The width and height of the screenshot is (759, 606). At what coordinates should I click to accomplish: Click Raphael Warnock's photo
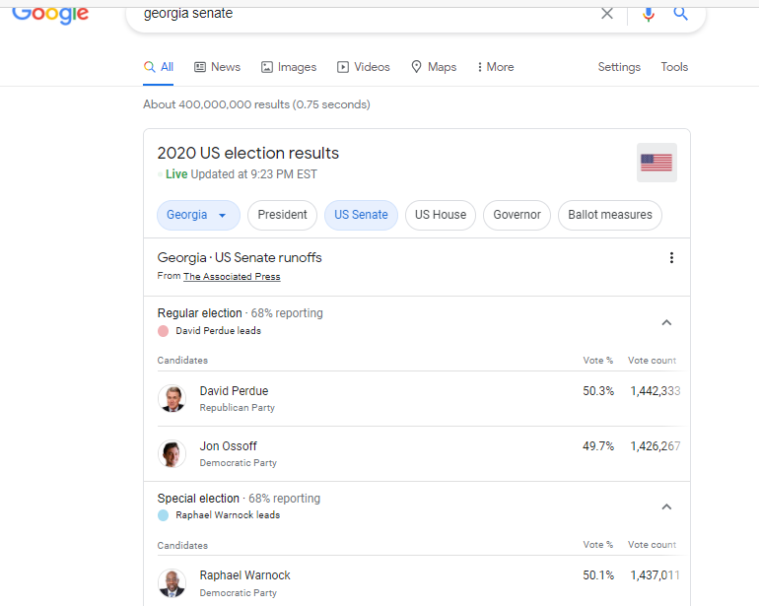(x=172, y=583)
